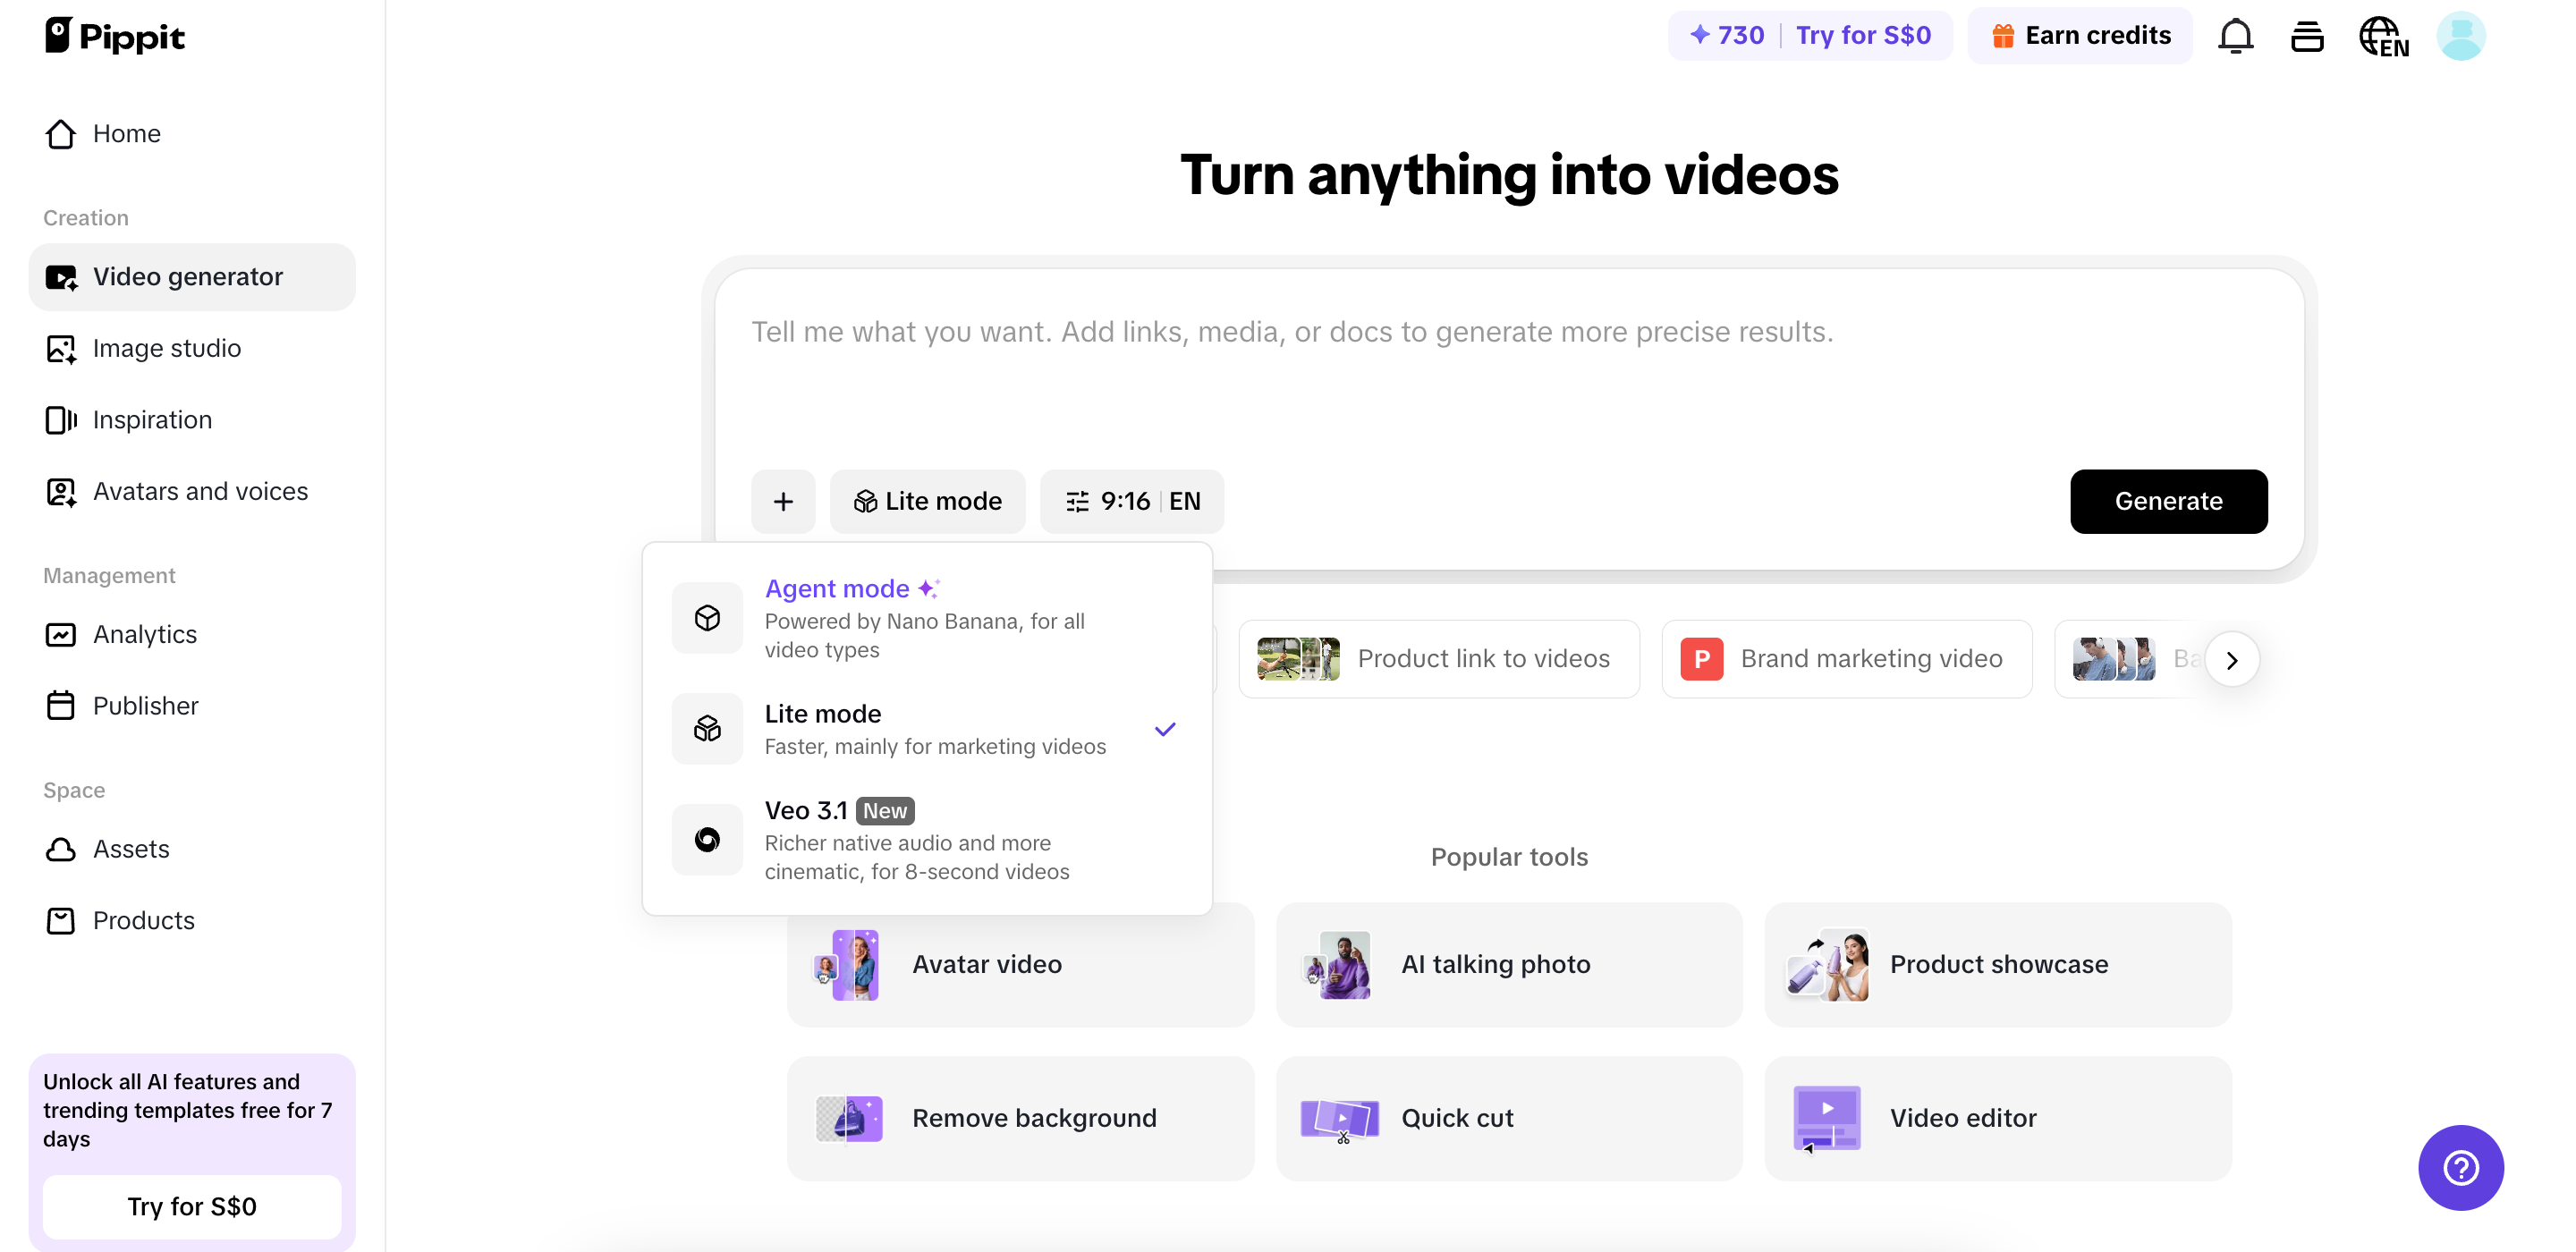Open Analytics under Management

click(144, 634)
